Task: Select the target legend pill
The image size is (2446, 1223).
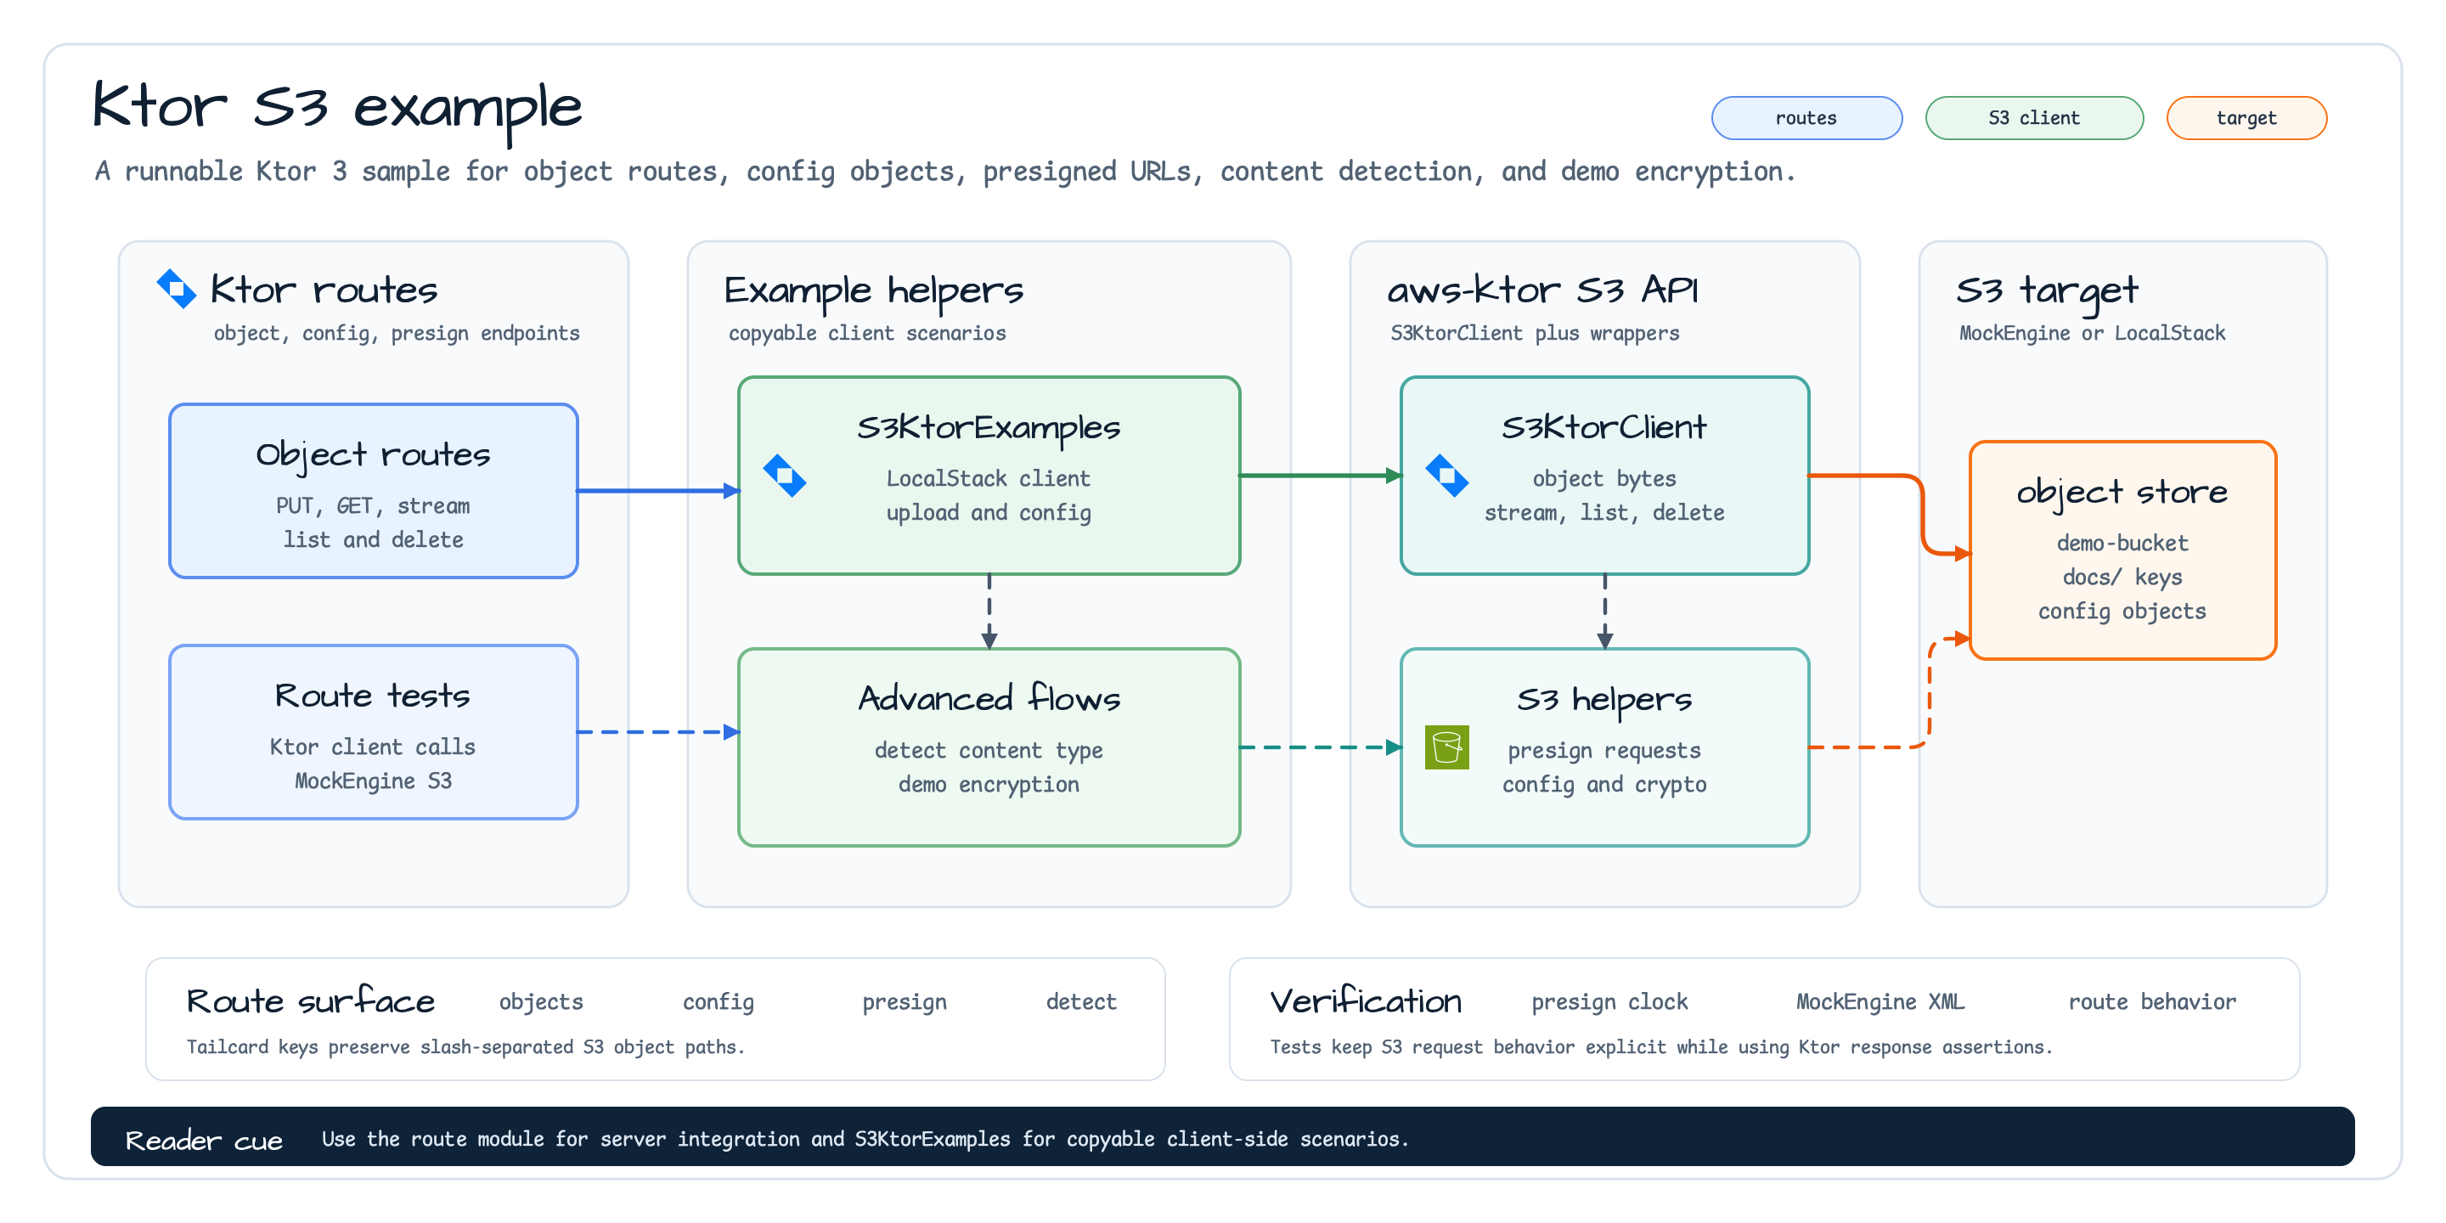Action: coord(2246,118)
